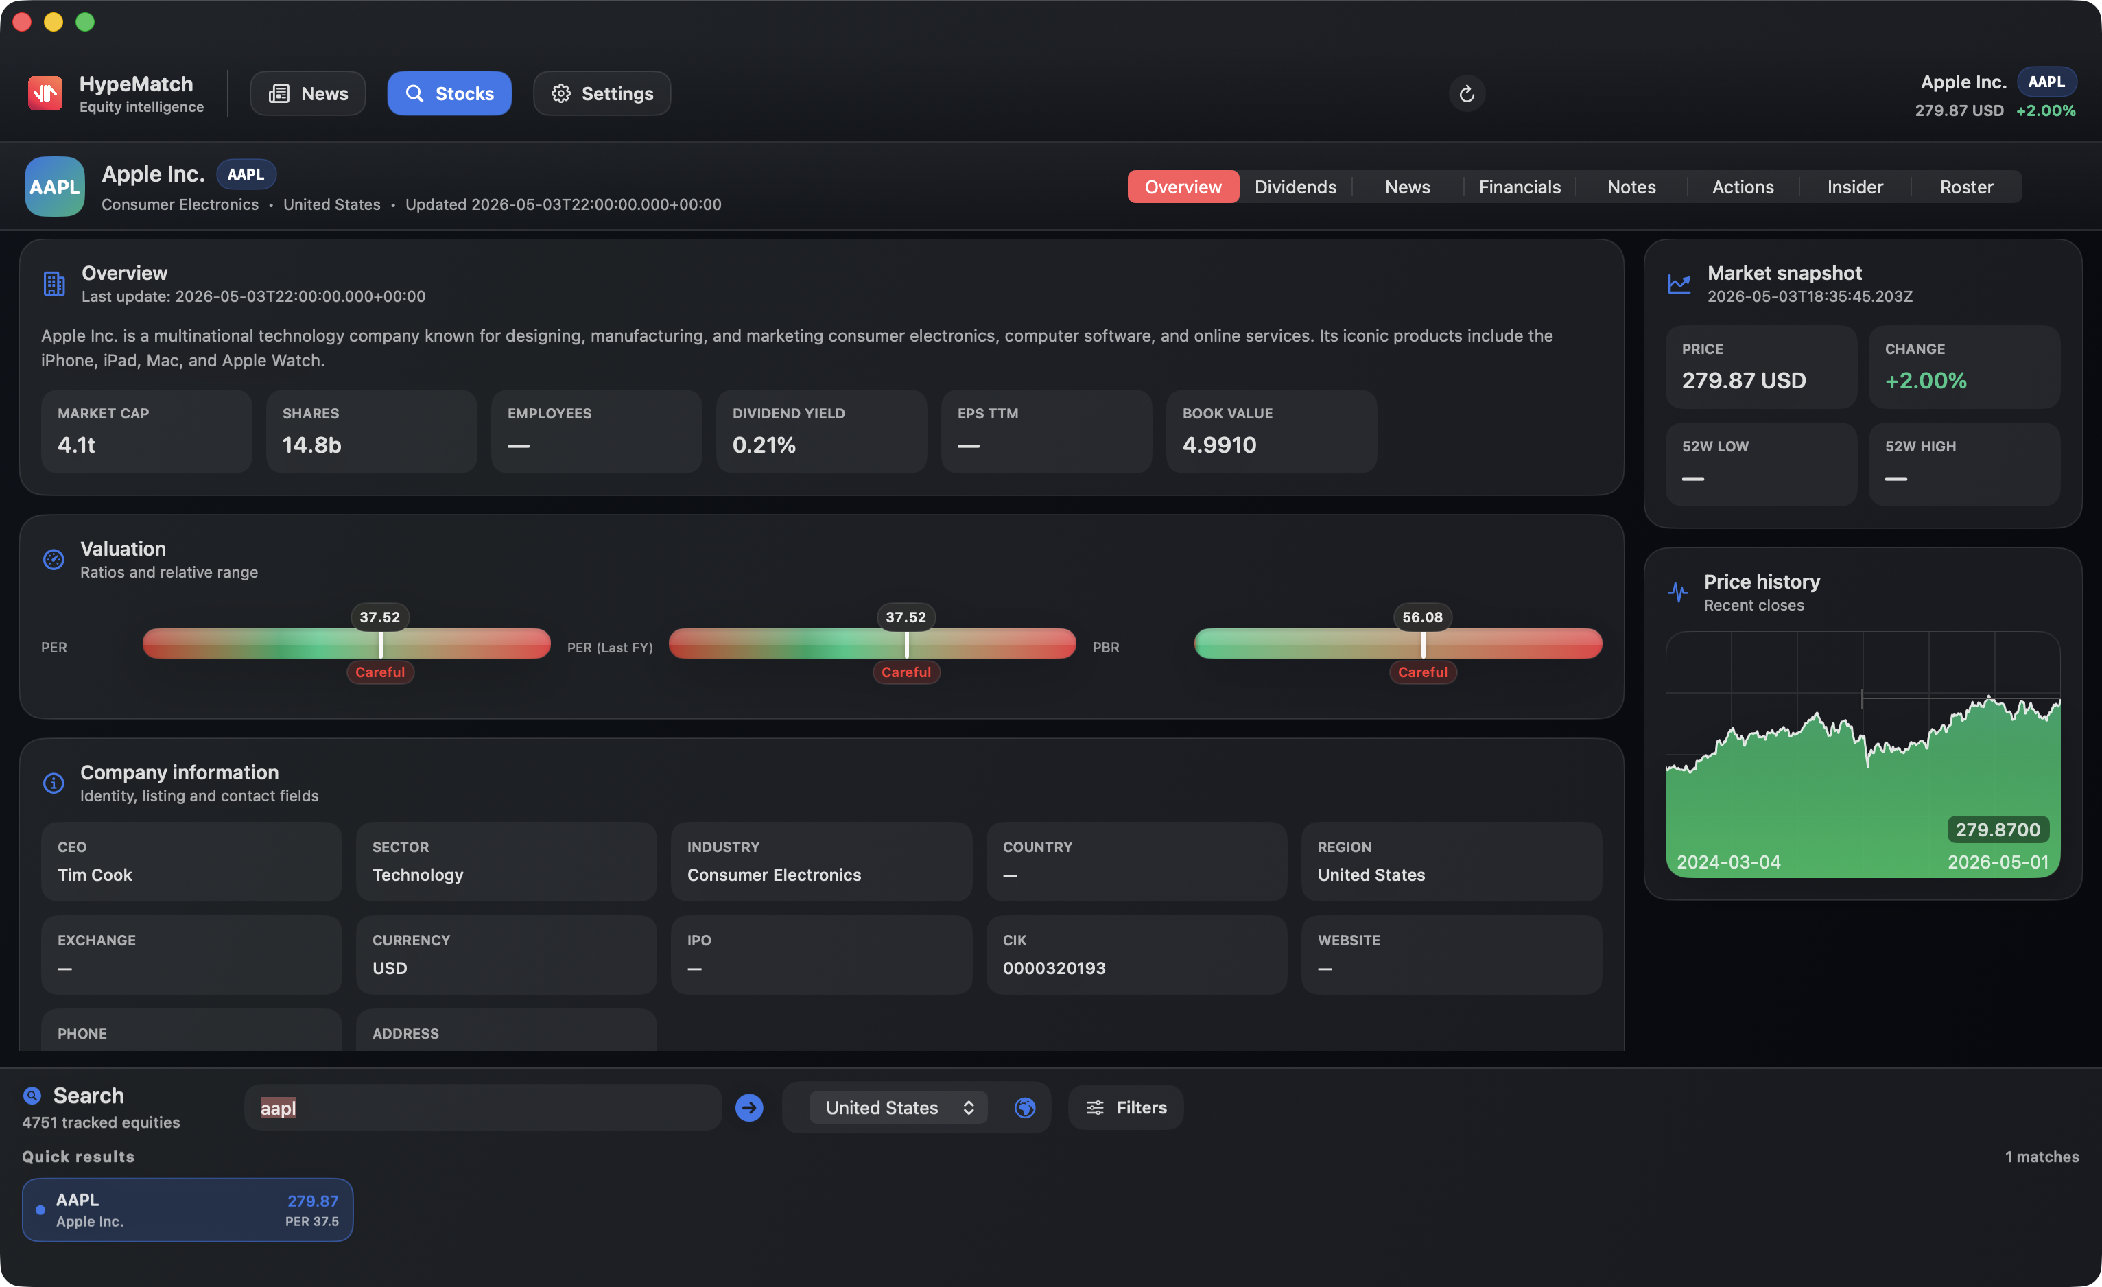Click the Market snapshot chart icon
Viewport: 2102px width, 1287px height.
[x=1679, y=283]
